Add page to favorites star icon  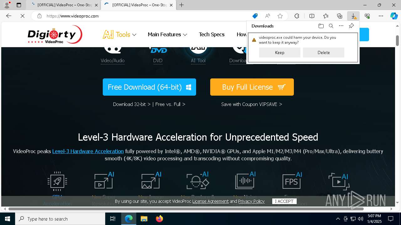(280, 16)
